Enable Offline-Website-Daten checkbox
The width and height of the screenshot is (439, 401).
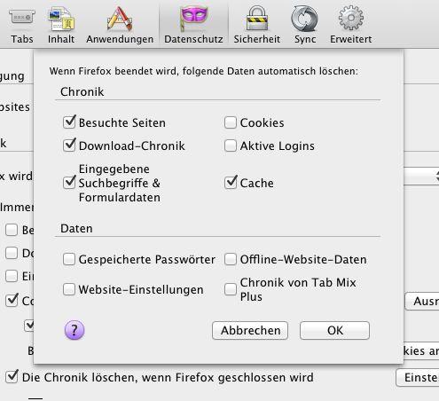(x=231, y=259)
